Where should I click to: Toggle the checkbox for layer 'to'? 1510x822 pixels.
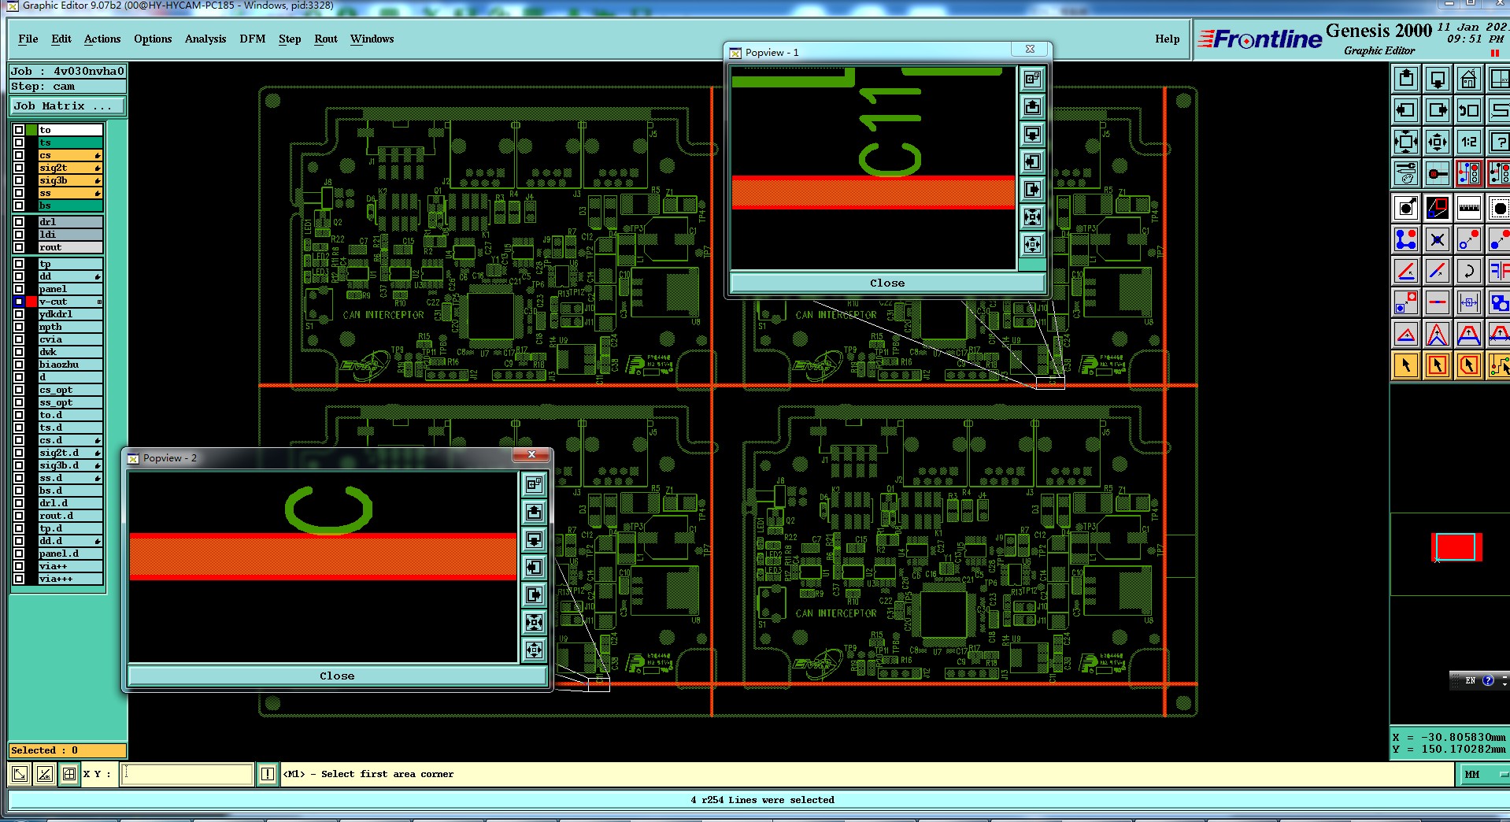19,130
